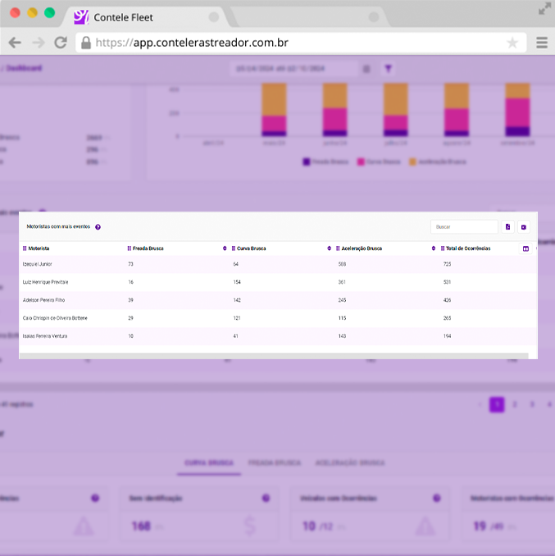
Task: Click the Dashboard breadcrumb link
Action: click(24, 68)
